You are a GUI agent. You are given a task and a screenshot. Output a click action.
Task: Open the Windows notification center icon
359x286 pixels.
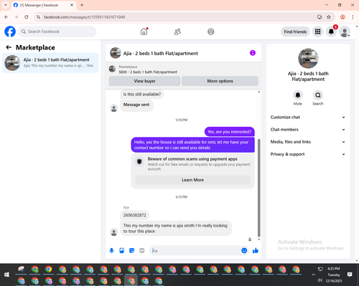350,275
